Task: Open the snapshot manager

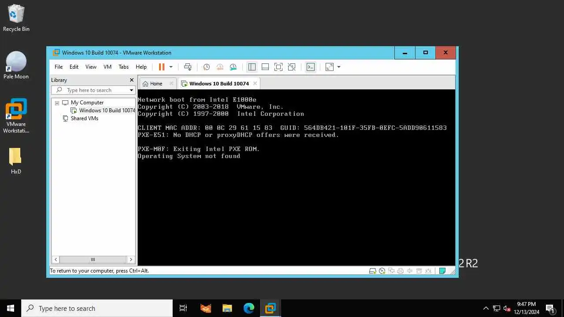Action: point(233,67)
